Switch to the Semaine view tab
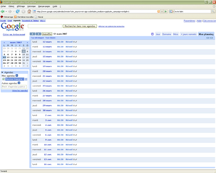This screenshot has height=173, width=216. 167,34
